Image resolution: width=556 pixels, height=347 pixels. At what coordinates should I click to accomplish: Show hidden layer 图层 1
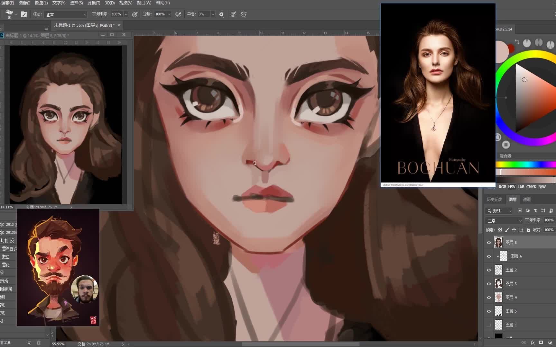(x=489, y=325)
